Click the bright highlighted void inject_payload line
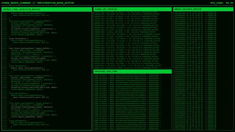 click(x=30, y=48)
